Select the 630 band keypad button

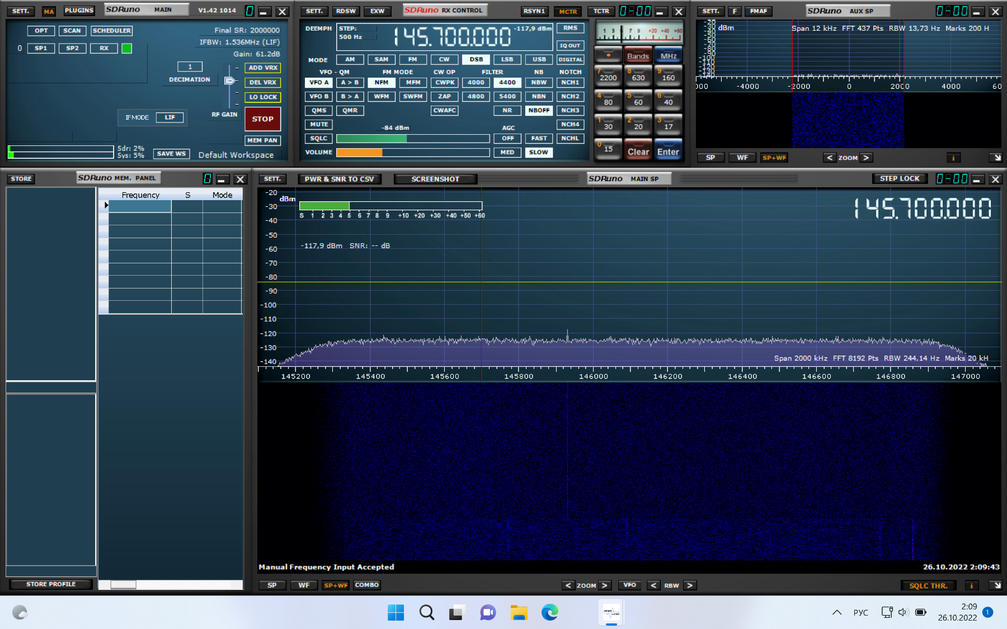638,75
